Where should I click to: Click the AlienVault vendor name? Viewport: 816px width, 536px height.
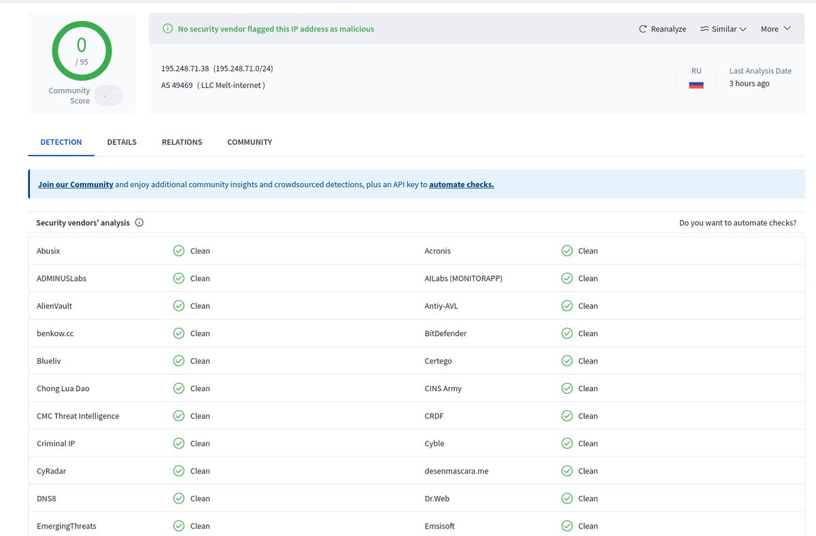[54, 306]
